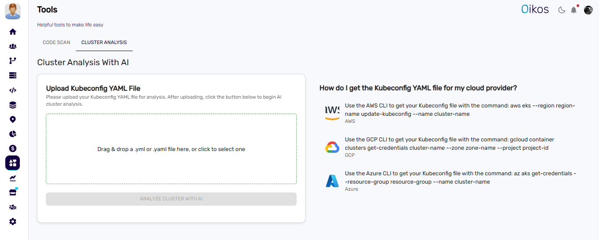Click the Oikos logo
Image resolution: width=599 pixels, height=240 pixels.
tap(535, 9)
